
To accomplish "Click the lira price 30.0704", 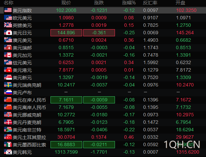I will tap(66, 137).
